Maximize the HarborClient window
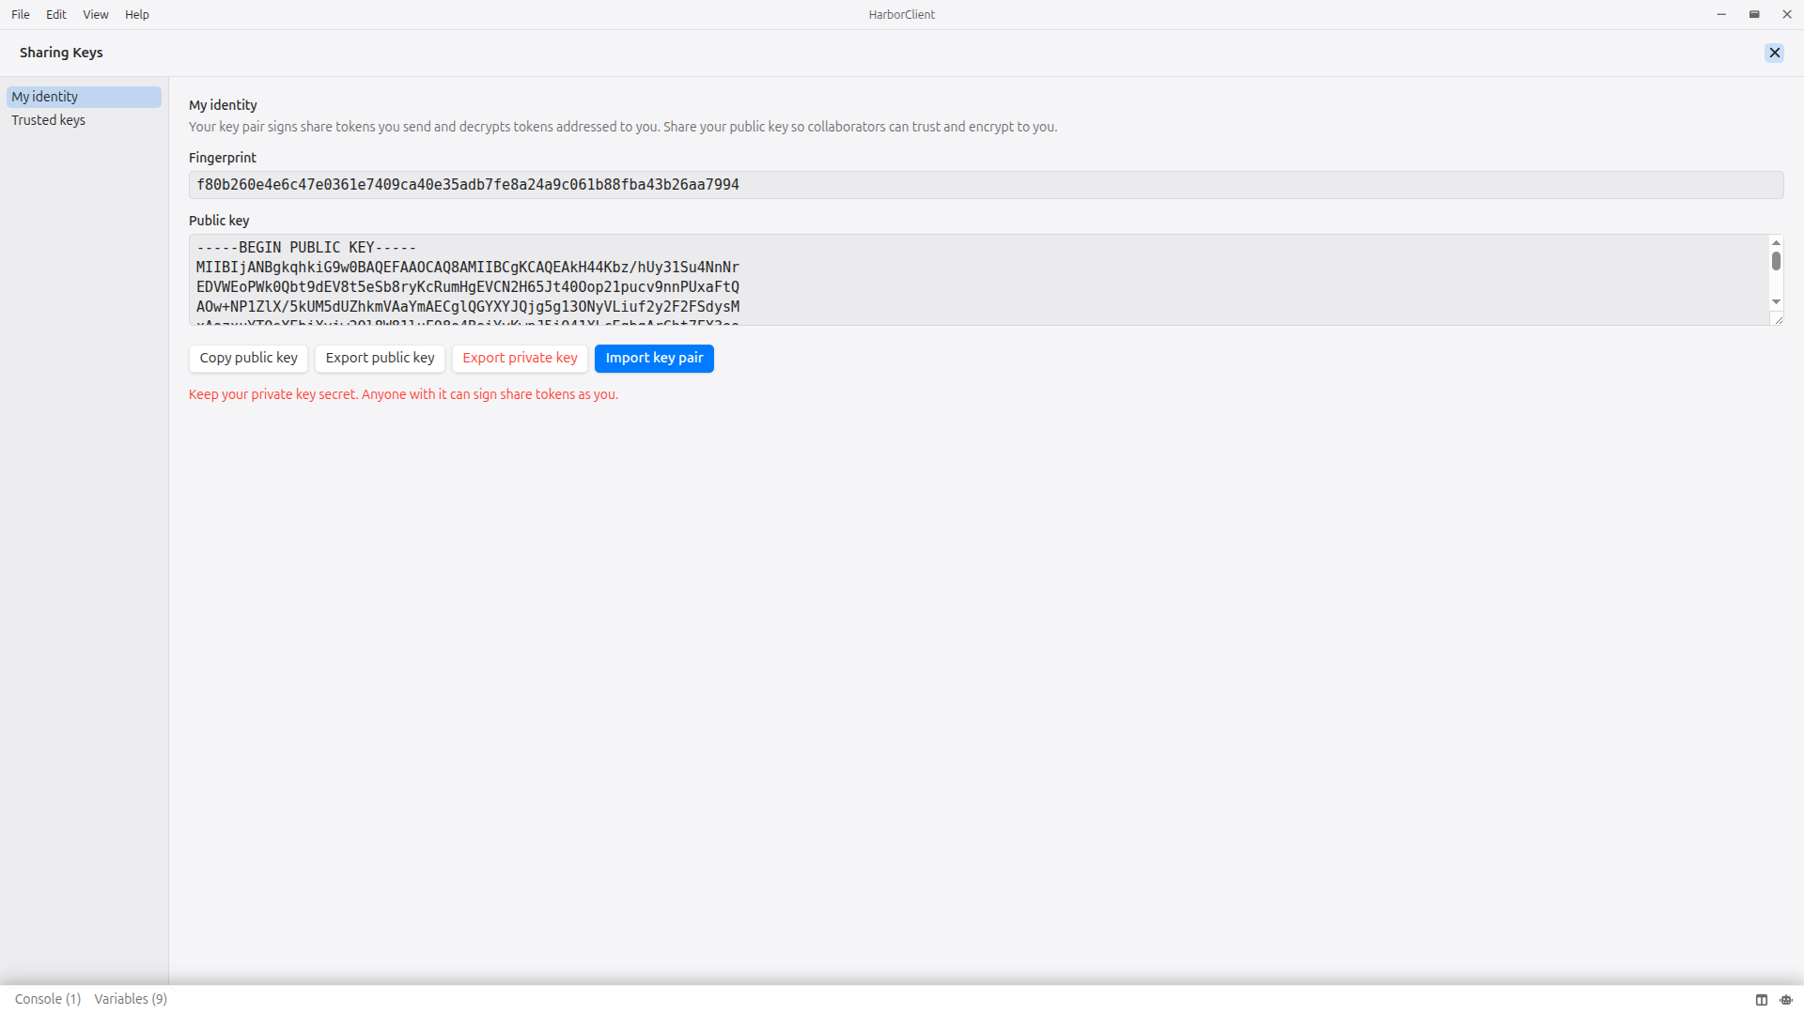Image resolution: width=1804 pixels, height=1014 pixels. pos(1754,14)
